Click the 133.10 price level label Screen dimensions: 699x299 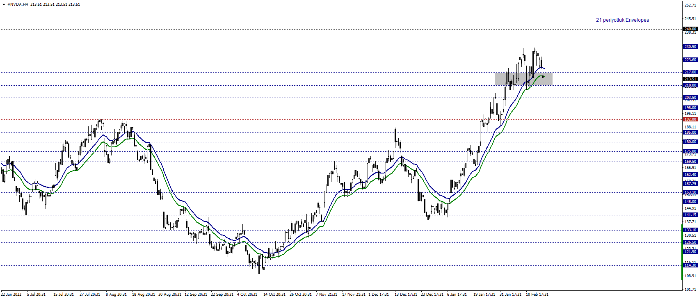point(690,230)
